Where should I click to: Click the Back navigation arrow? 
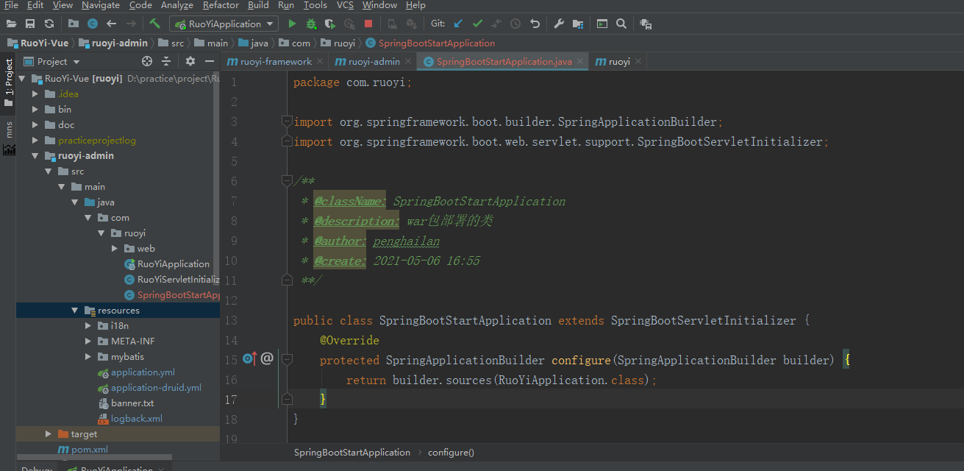(x=112, y=24)
